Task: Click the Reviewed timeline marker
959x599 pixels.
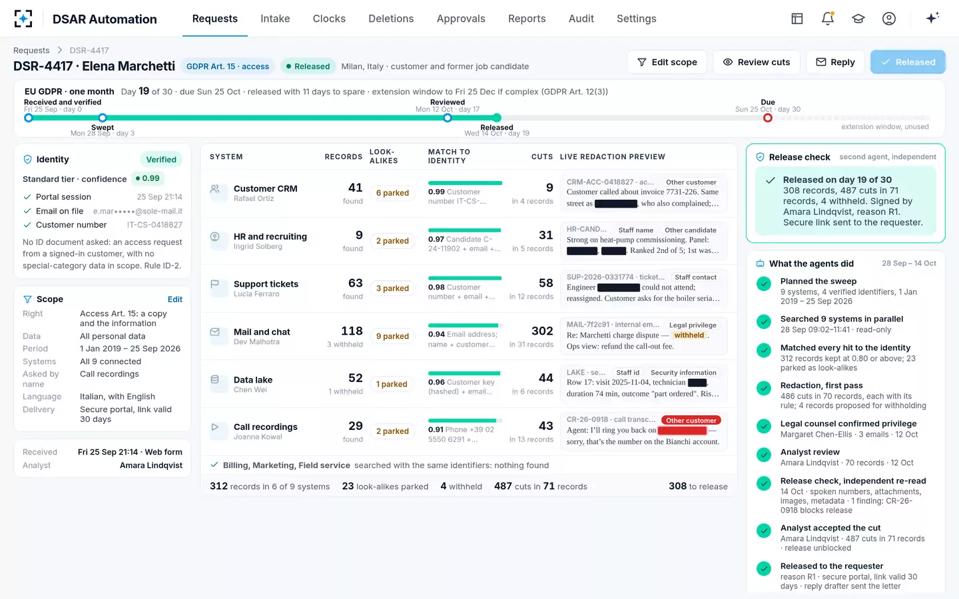Action: pos(448,118)
